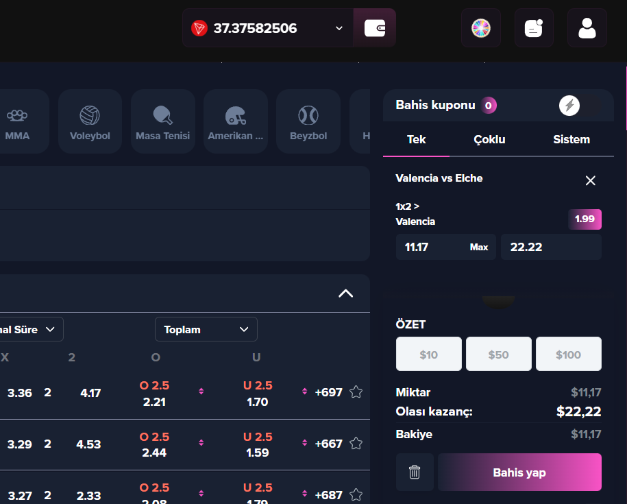Open +687 more markets

[x=329, y=495]
